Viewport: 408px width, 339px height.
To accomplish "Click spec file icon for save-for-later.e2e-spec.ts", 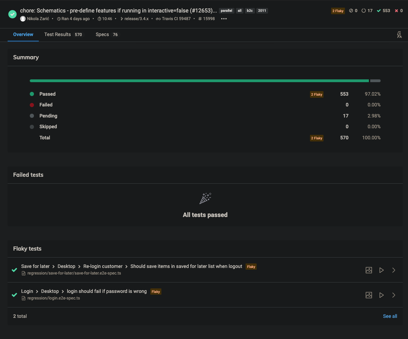I will coord(24,273).
